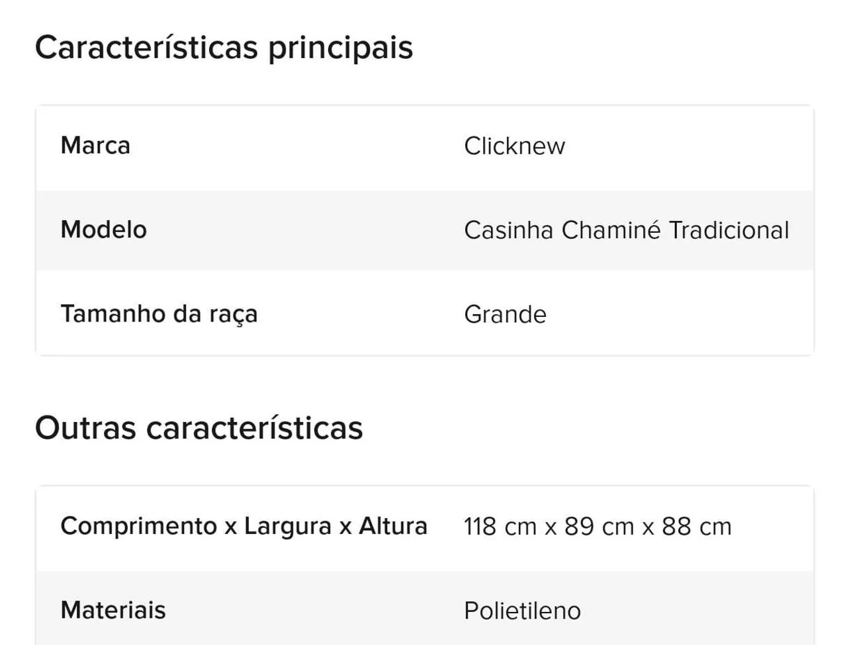The width and height of the screenshot is (847, 645).
Task: Select the "Marca" label
Action: coord(95,146)
